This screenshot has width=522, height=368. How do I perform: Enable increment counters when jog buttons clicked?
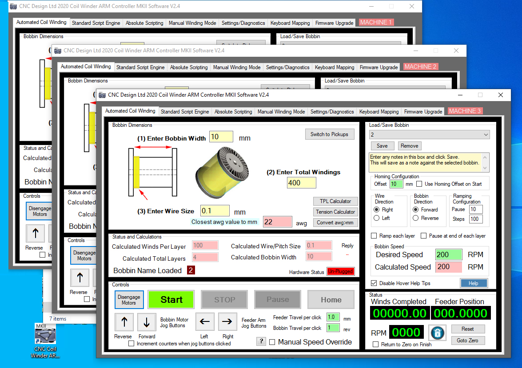coord(131,344)
